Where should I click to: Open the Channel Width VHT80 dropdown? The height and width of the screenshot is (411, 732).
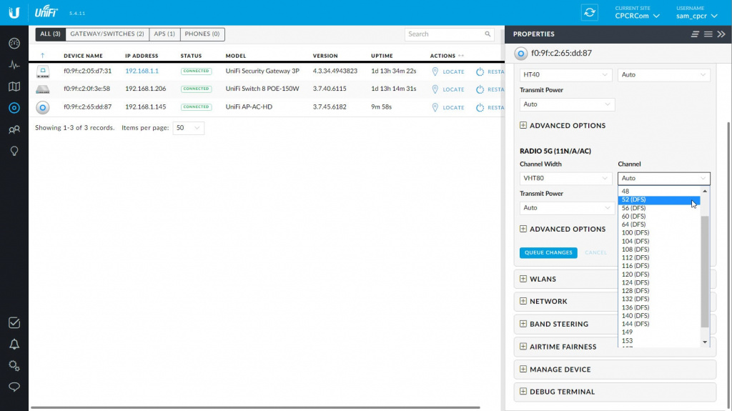pos(565,178)
